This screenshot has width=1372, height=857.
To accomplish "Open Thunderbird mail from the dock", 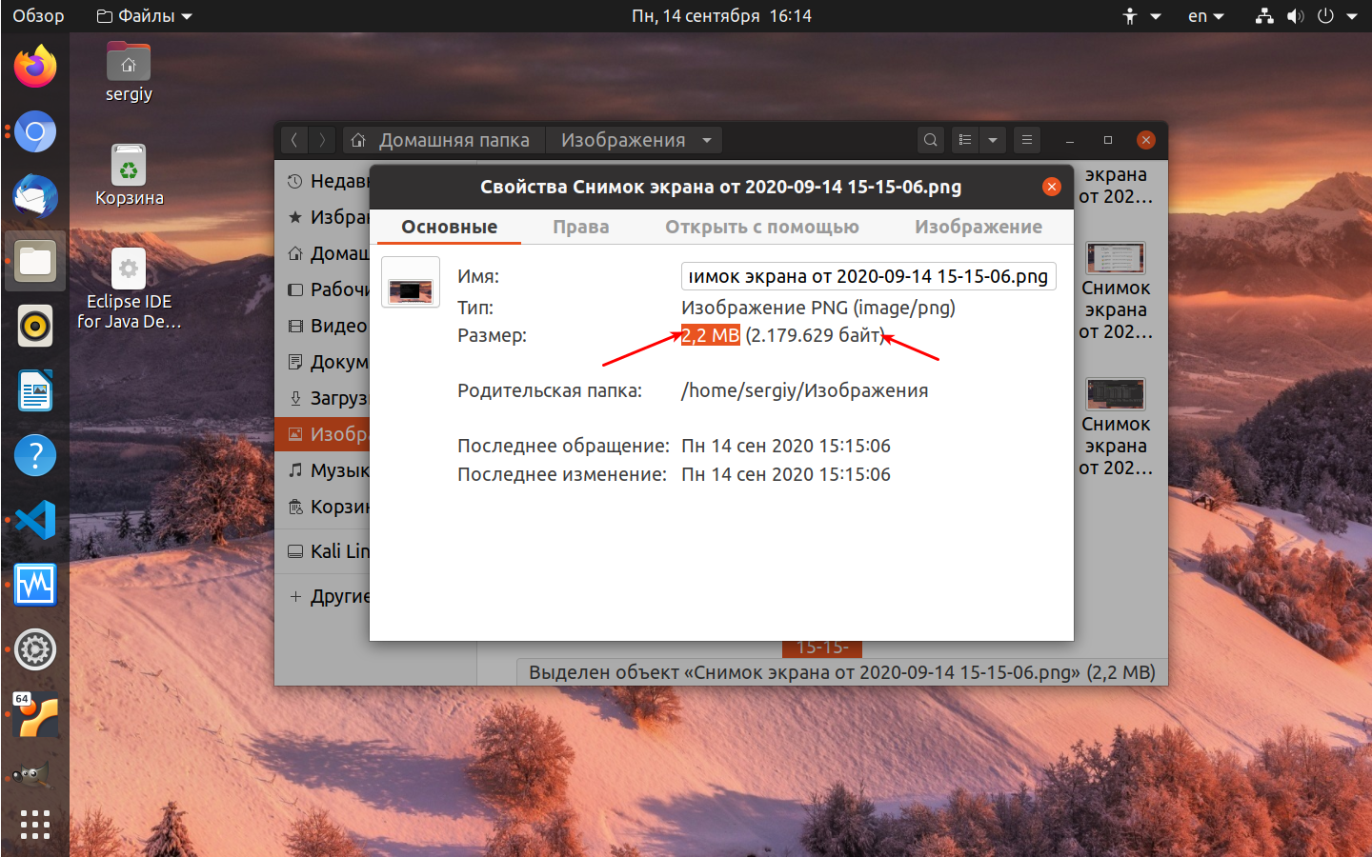I will [35, 196].
